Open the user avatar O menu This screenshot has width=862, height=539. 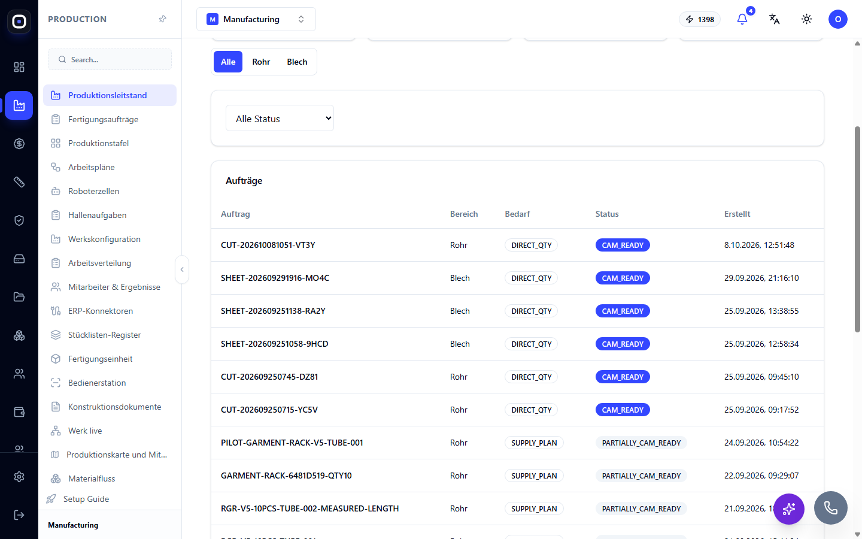pos(838,19)
